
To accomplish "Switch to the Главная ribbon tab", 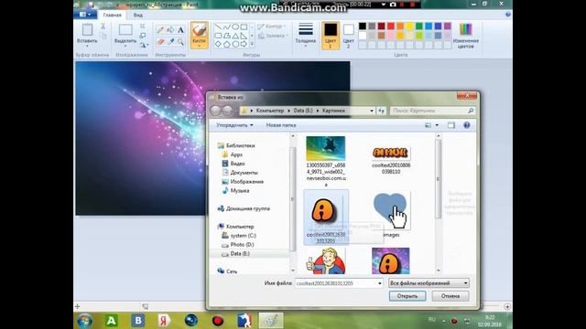I will [112, 15].
